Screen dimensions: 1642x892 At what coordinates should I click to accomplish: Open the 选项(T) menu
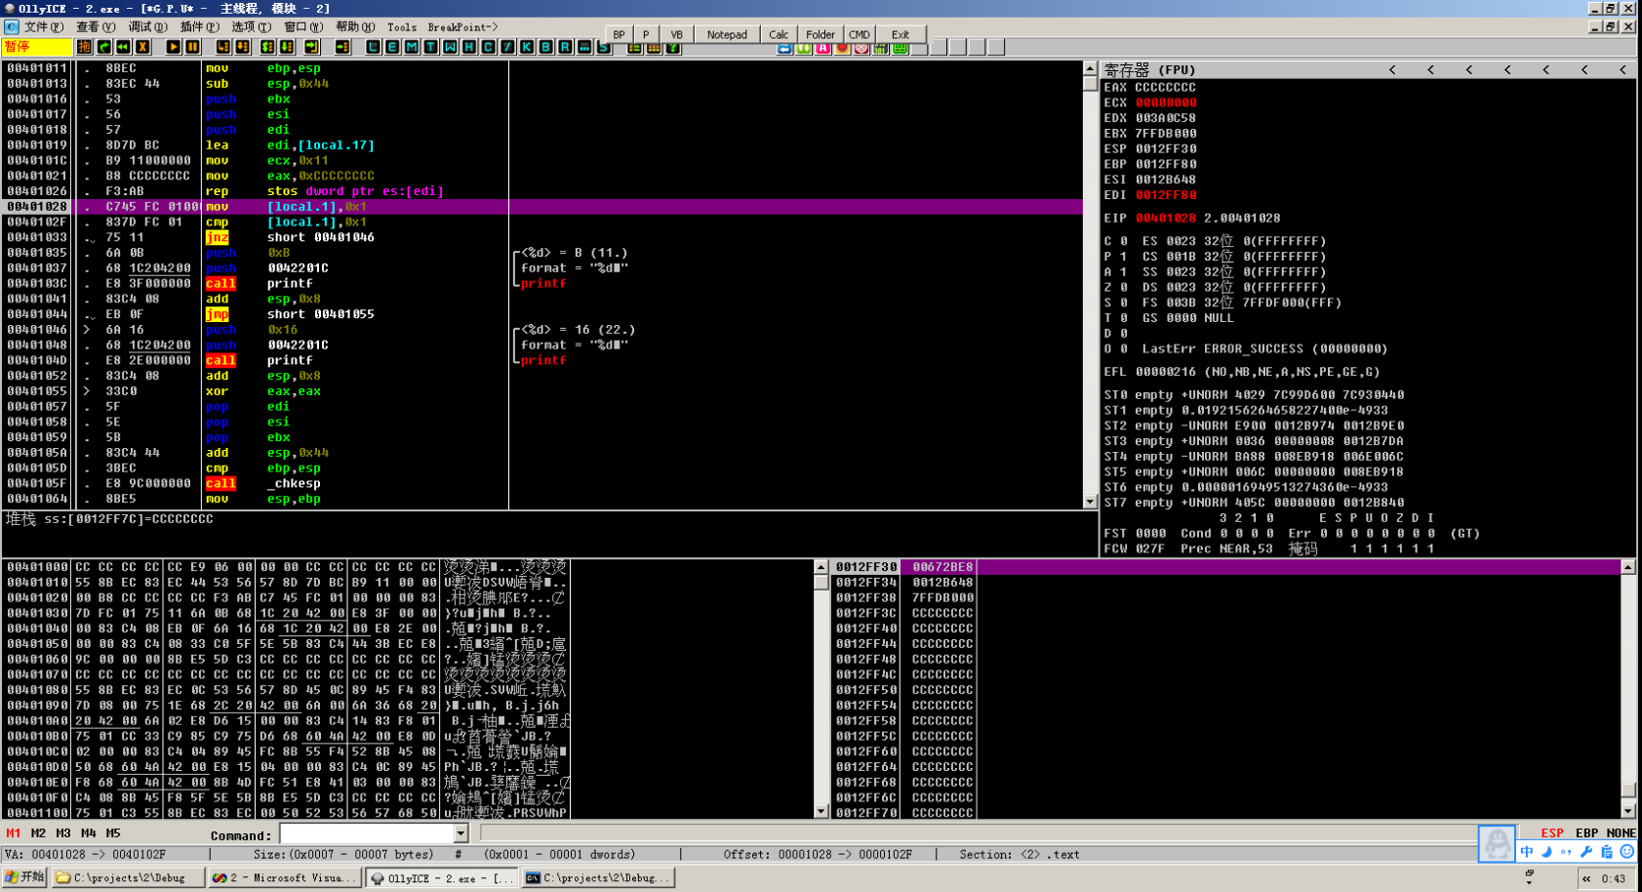tap(251, 27)
